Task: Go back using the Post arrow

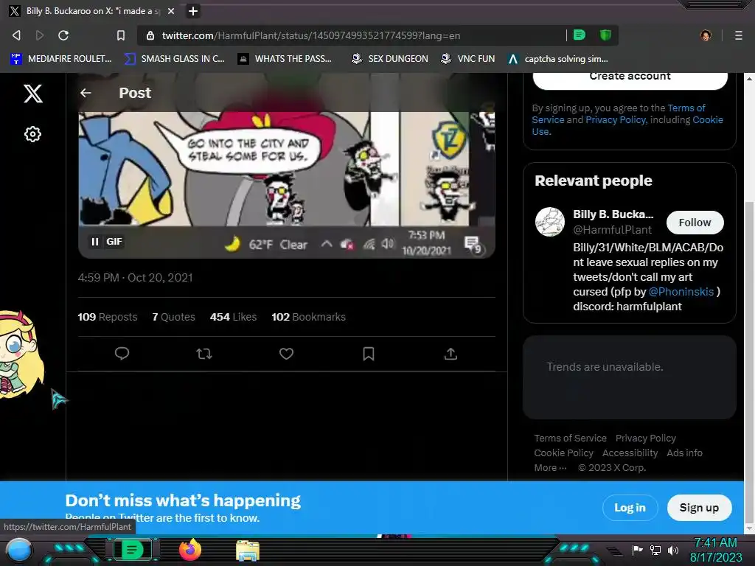Action: (x=86, y=93)
